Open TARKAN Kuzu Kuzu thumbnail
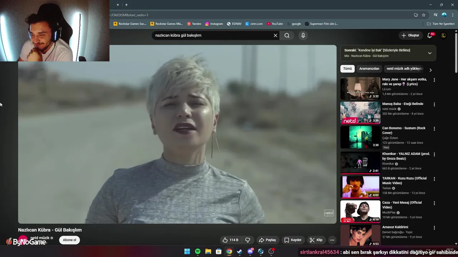The height and width of the screenshot is (257, 458). point(360,187)
